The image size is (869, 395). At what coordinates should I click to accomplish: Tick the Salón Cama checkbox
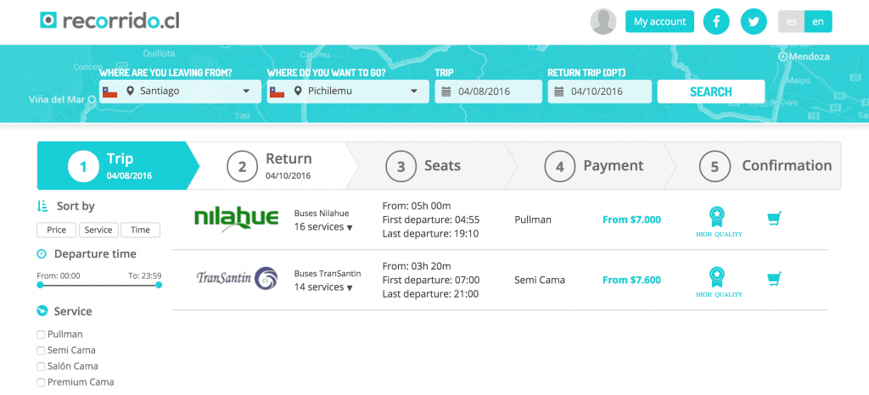pos(41,366)
